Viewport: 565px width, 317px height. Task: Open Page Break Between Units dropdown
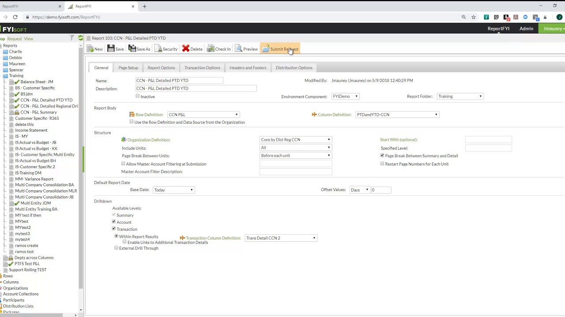tap(295, 155)
